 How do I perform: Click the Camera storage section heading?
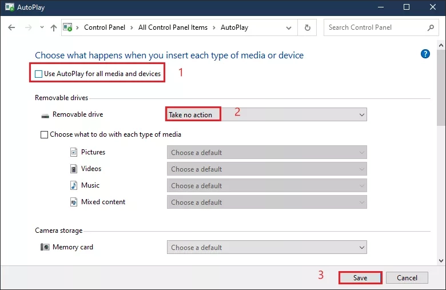(58, 231)
